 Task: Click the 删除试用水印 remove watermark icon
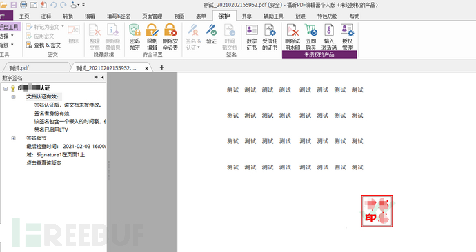[x=292, y=37]
